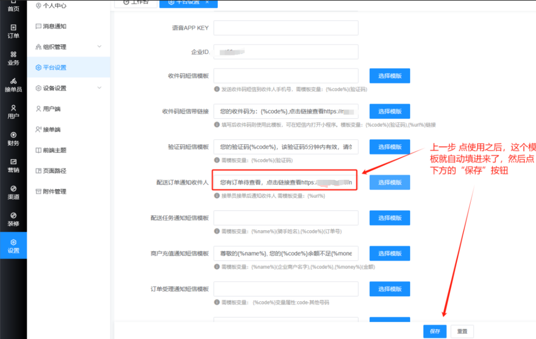Click the 商户充值通知短信模板 input field

coord(286,253)
